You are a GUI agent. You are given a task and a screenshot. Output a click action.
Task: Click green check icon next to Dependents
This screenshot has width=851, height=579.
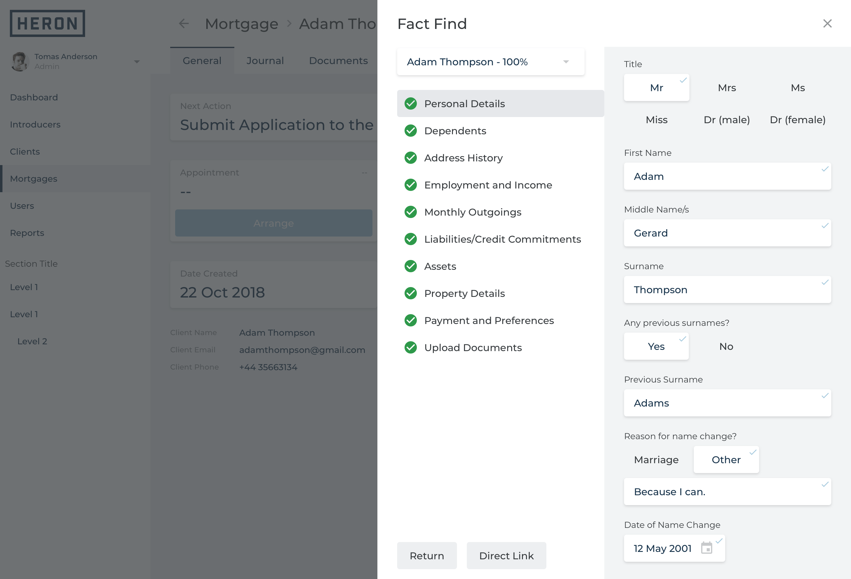click(x=410, y=131)
